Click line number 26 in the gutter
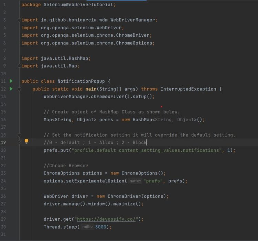The image size is (258, 241). 3,196
